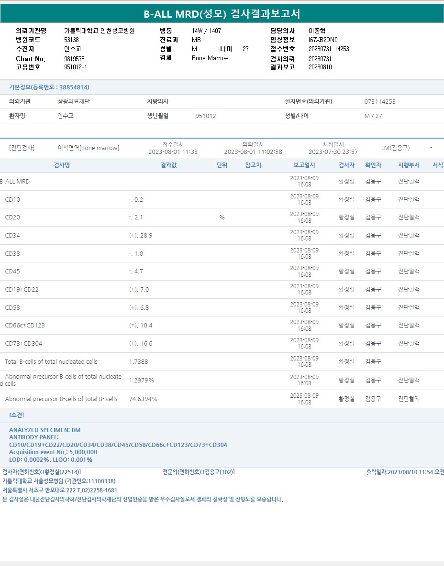Click the Total B-cells result 1.7388
Image resolution: width=444 pixels, height=566 pixels.
(139, 362)
